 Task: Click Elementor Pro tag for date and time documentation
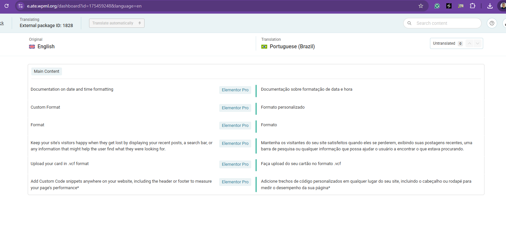235,90
